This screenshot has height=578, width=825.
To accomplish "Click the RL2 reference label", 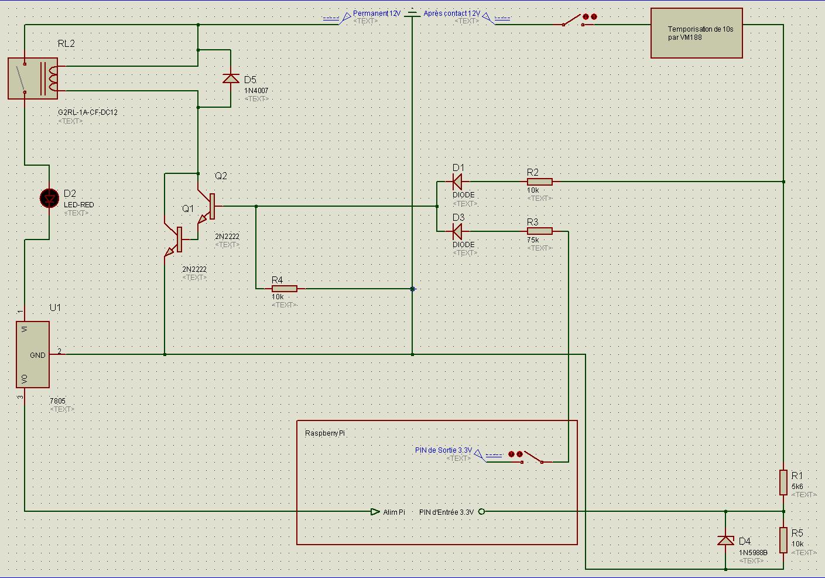I will pos(66,43).
